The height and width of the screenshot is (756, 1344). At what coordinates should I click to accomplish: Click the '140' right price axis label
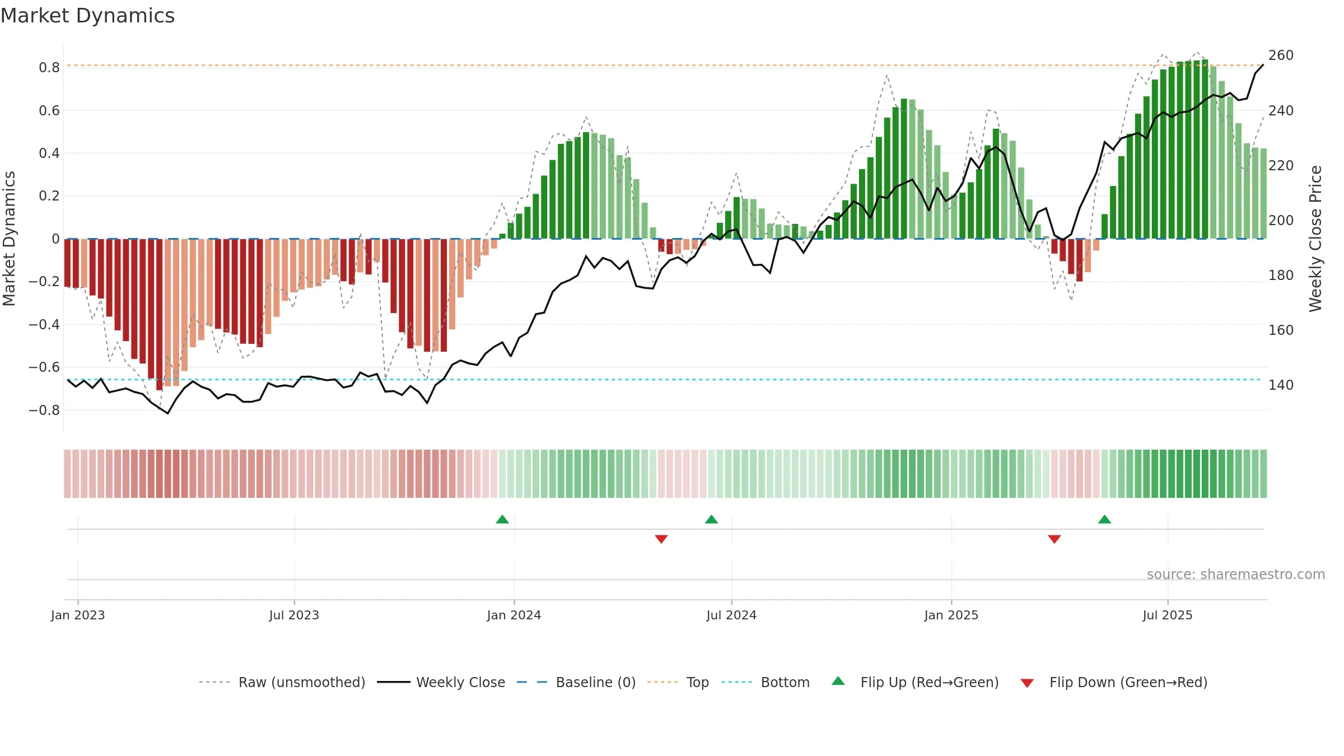pos(1281,385)
